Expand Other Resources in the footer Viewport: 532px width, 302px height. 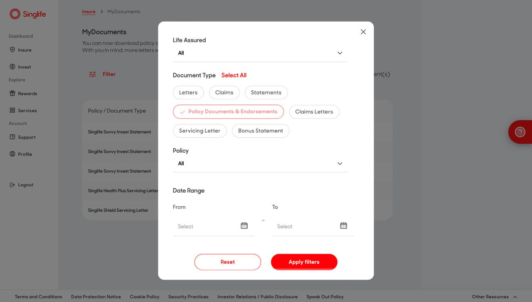point(495,297)
